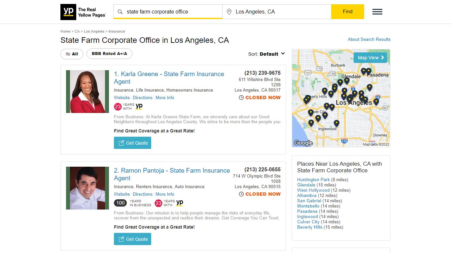Viewport: 451px width, 253px height.
Task: Click the 23 years with YP badge for Karla Greene
Action: coord(128,106)
